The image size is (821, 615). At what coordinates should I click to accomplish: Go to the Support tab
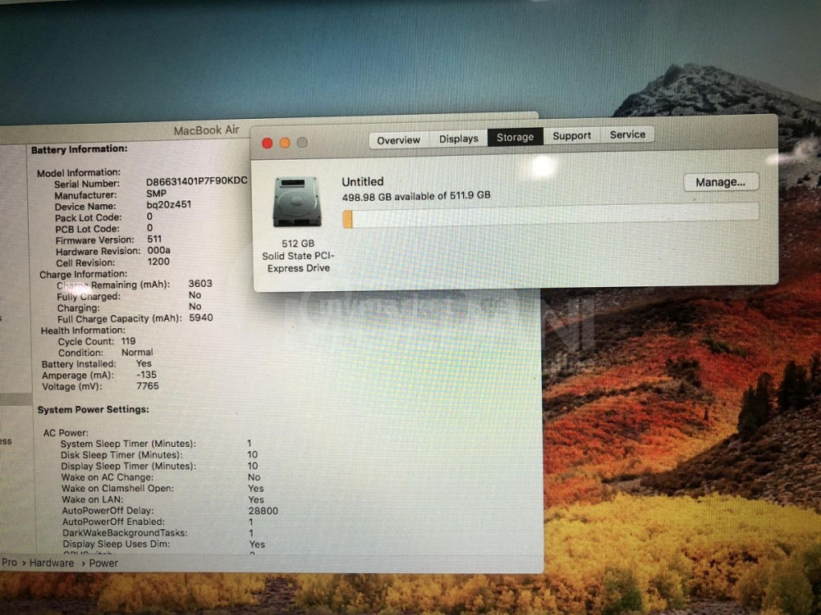click(571, 135)
